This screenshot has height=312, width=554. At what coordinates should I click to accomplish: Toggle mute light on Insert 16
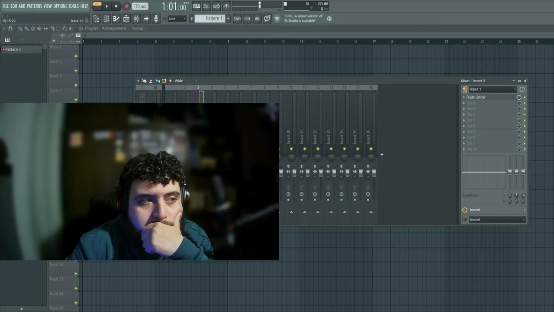371,149
